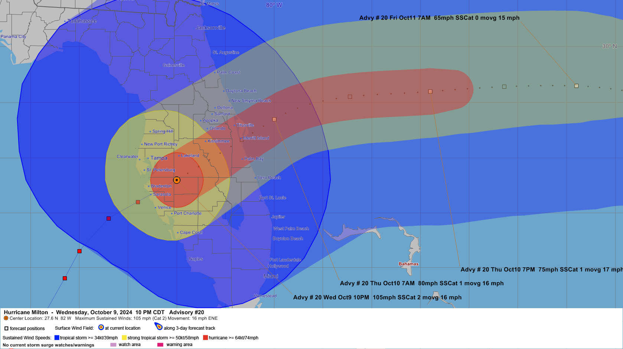This screenshot has width=623, height=349.
Task: Click the Titusville label
Action: [x=245, y=125]
